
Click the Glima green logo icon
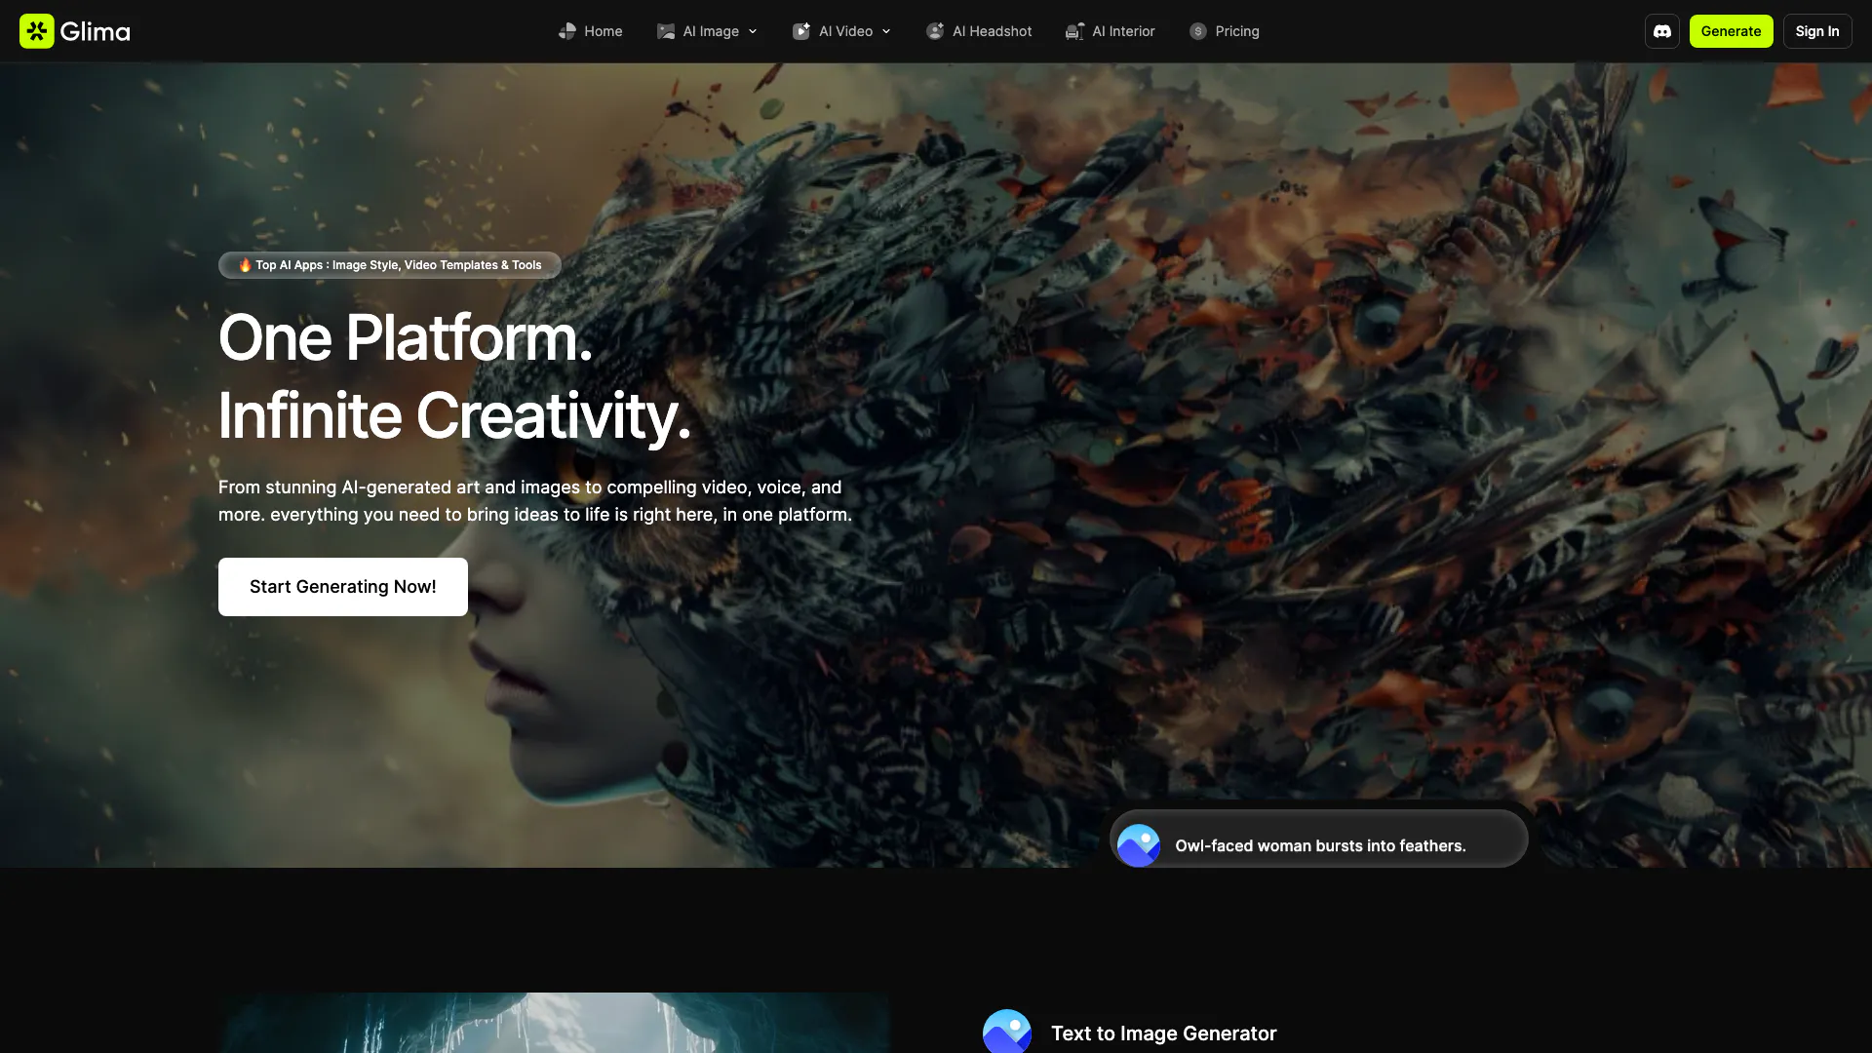click(x=37, y=31)
